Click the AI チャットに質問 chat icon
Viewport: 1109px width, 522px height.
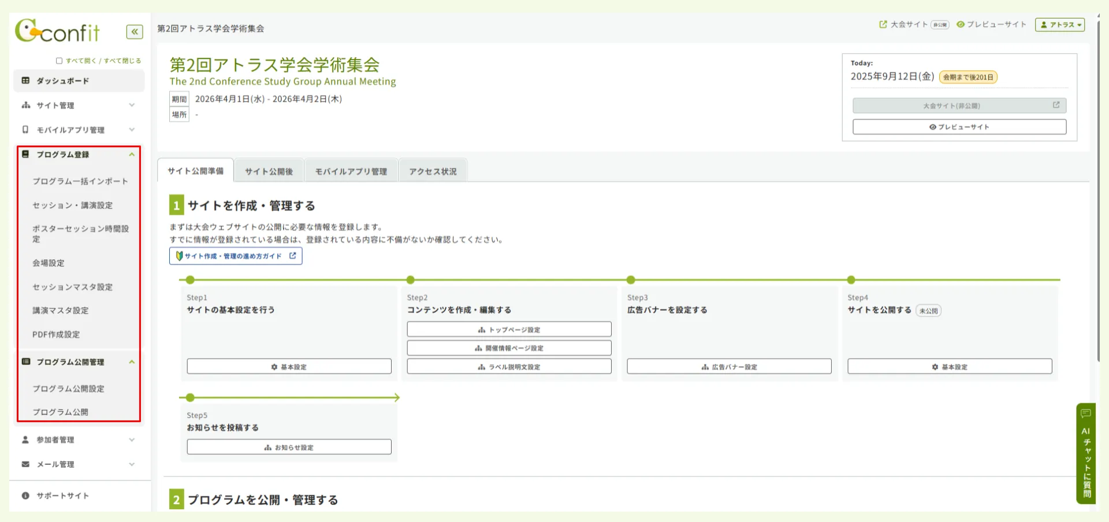[1086, 413]
